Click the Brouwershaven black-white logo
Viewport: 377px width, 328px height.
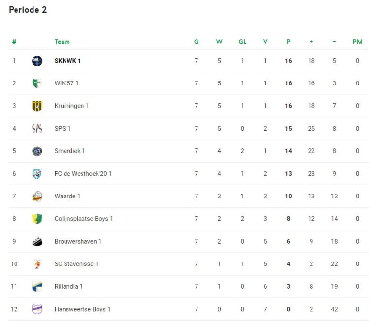point(37,242)
